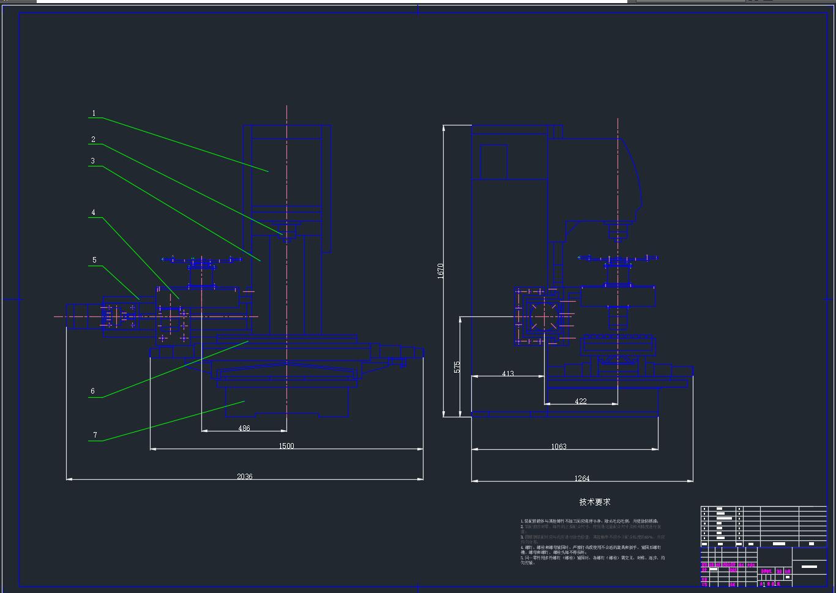Select the 1500 dimension label
Image resolution: width=836 pixels, height=593 pixels.
click(286, 446)
